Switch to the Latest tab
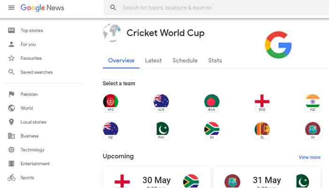Viewport: 329px width, 188px height. pyautogui.click(x=153, y=61)
